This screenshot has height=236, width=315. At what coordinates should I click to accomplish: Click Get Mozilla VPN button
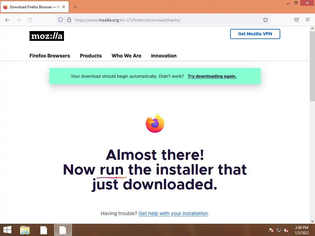[255, 34]
